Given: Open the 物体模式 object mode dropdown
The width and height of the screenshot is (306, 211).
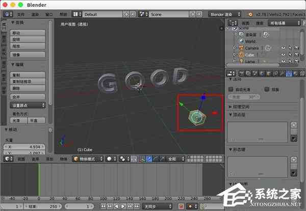Looking at the screenshot, I should point(88,159).
